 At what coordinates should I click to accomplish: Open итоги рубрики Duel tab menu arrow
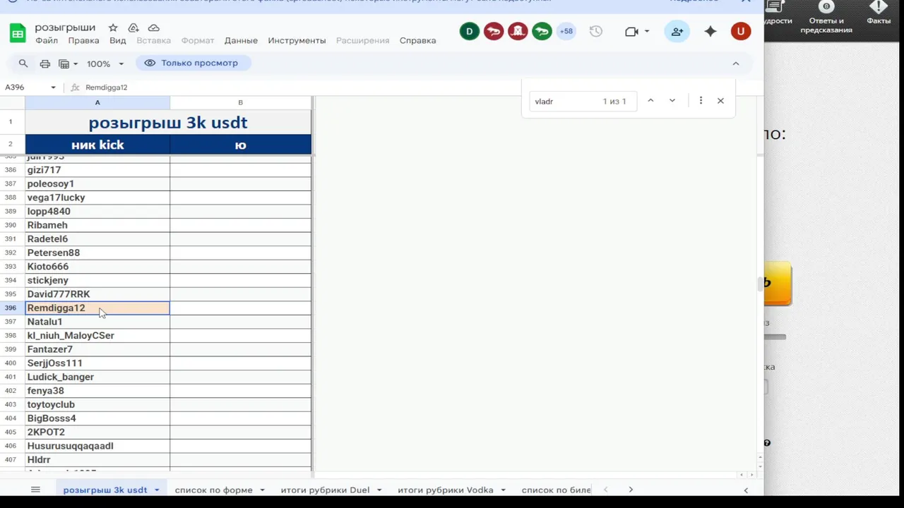[379, 490]
